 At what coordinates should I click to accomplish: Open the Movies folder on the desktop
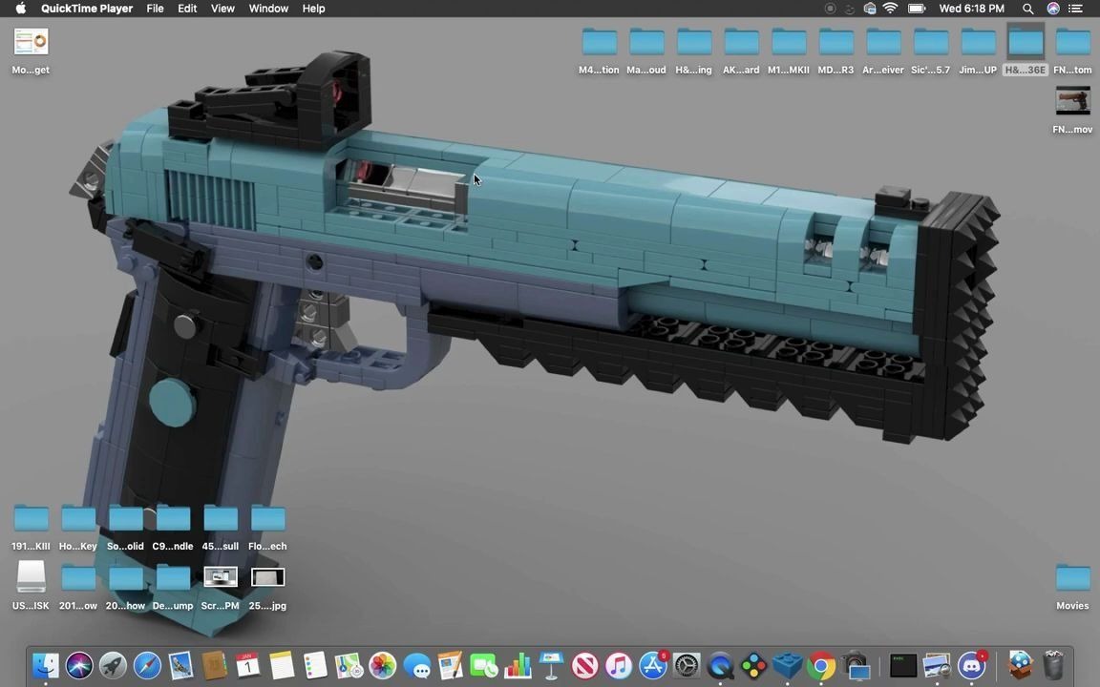(x=1071, y=576)
